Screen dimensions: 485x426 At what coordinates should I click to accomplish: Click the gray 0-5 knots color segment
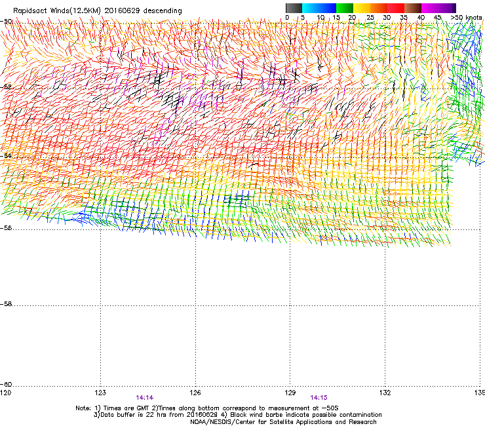coord(294,8)
